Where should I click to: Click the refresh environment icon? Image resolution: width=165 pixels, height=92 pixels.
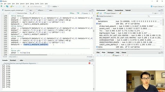pos(161,13)
